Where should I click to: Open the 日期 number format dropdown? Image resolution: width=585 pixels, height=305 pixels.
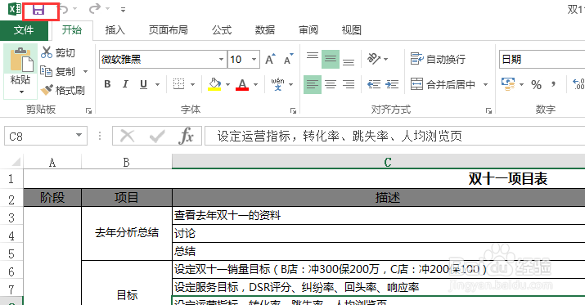pyautogui.click(x=542, y=60)
